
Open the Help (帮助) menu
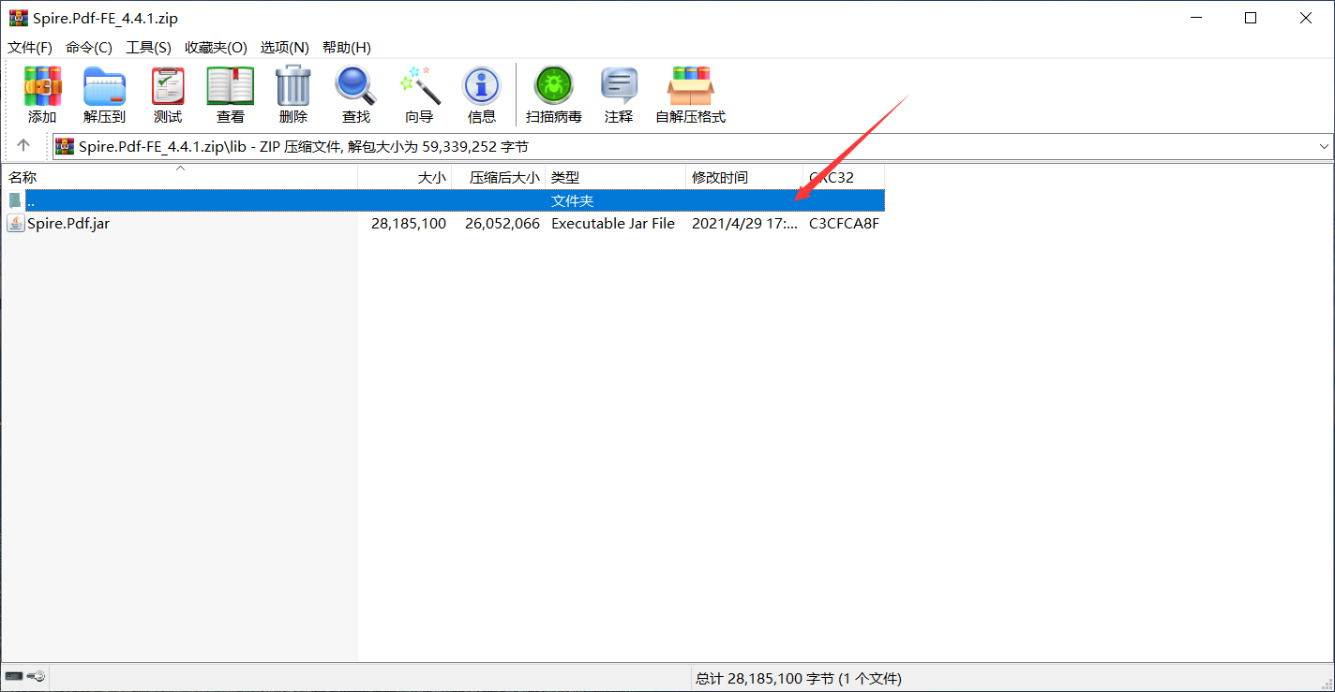pos(346,47)
